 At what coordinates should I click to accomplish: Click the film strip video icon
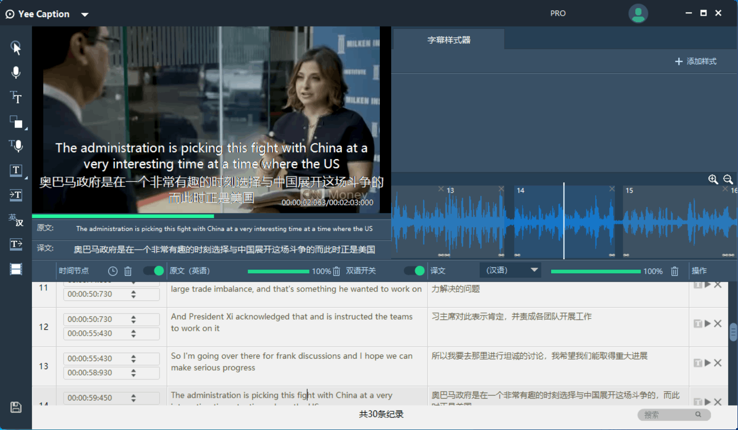click(16, 269)
